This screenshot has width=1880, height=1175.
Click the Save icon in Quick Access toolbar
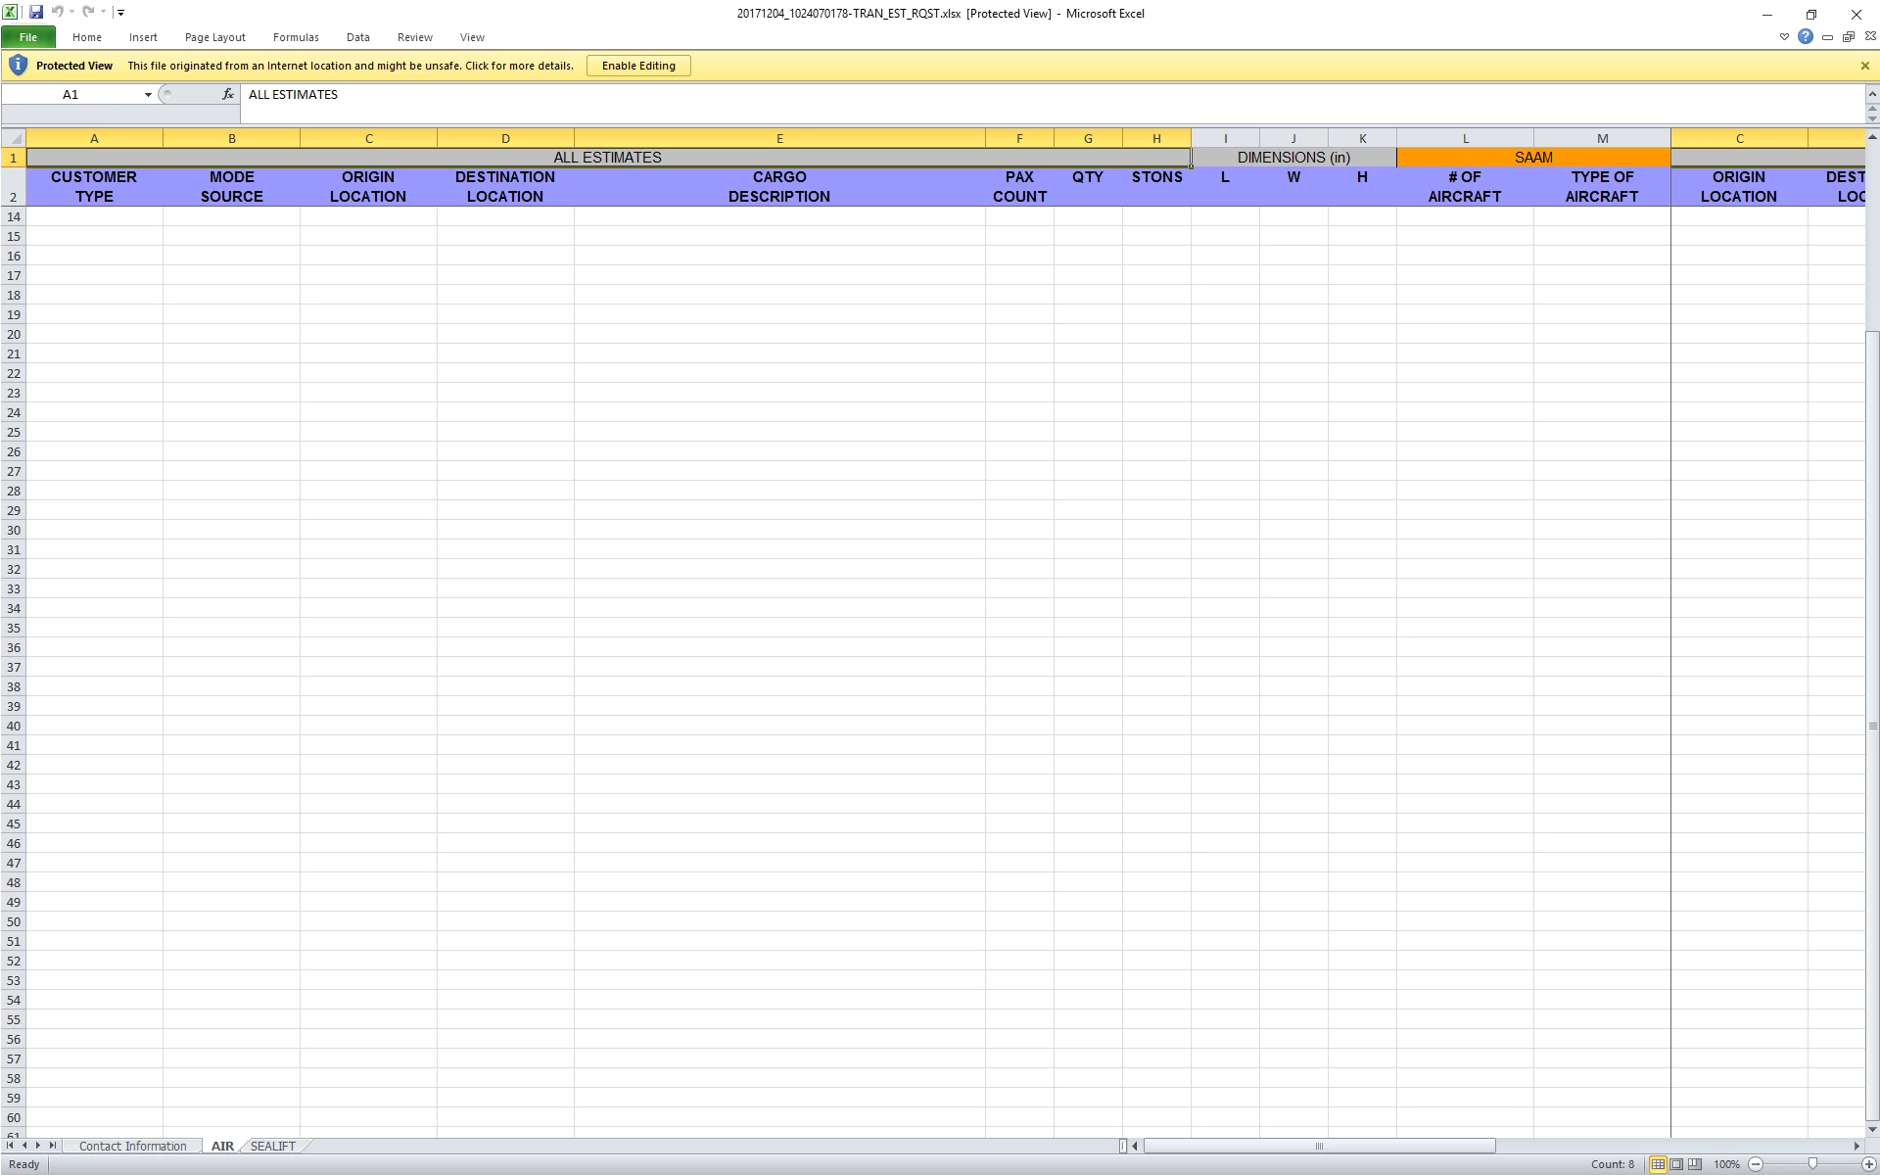click(36, 13)
